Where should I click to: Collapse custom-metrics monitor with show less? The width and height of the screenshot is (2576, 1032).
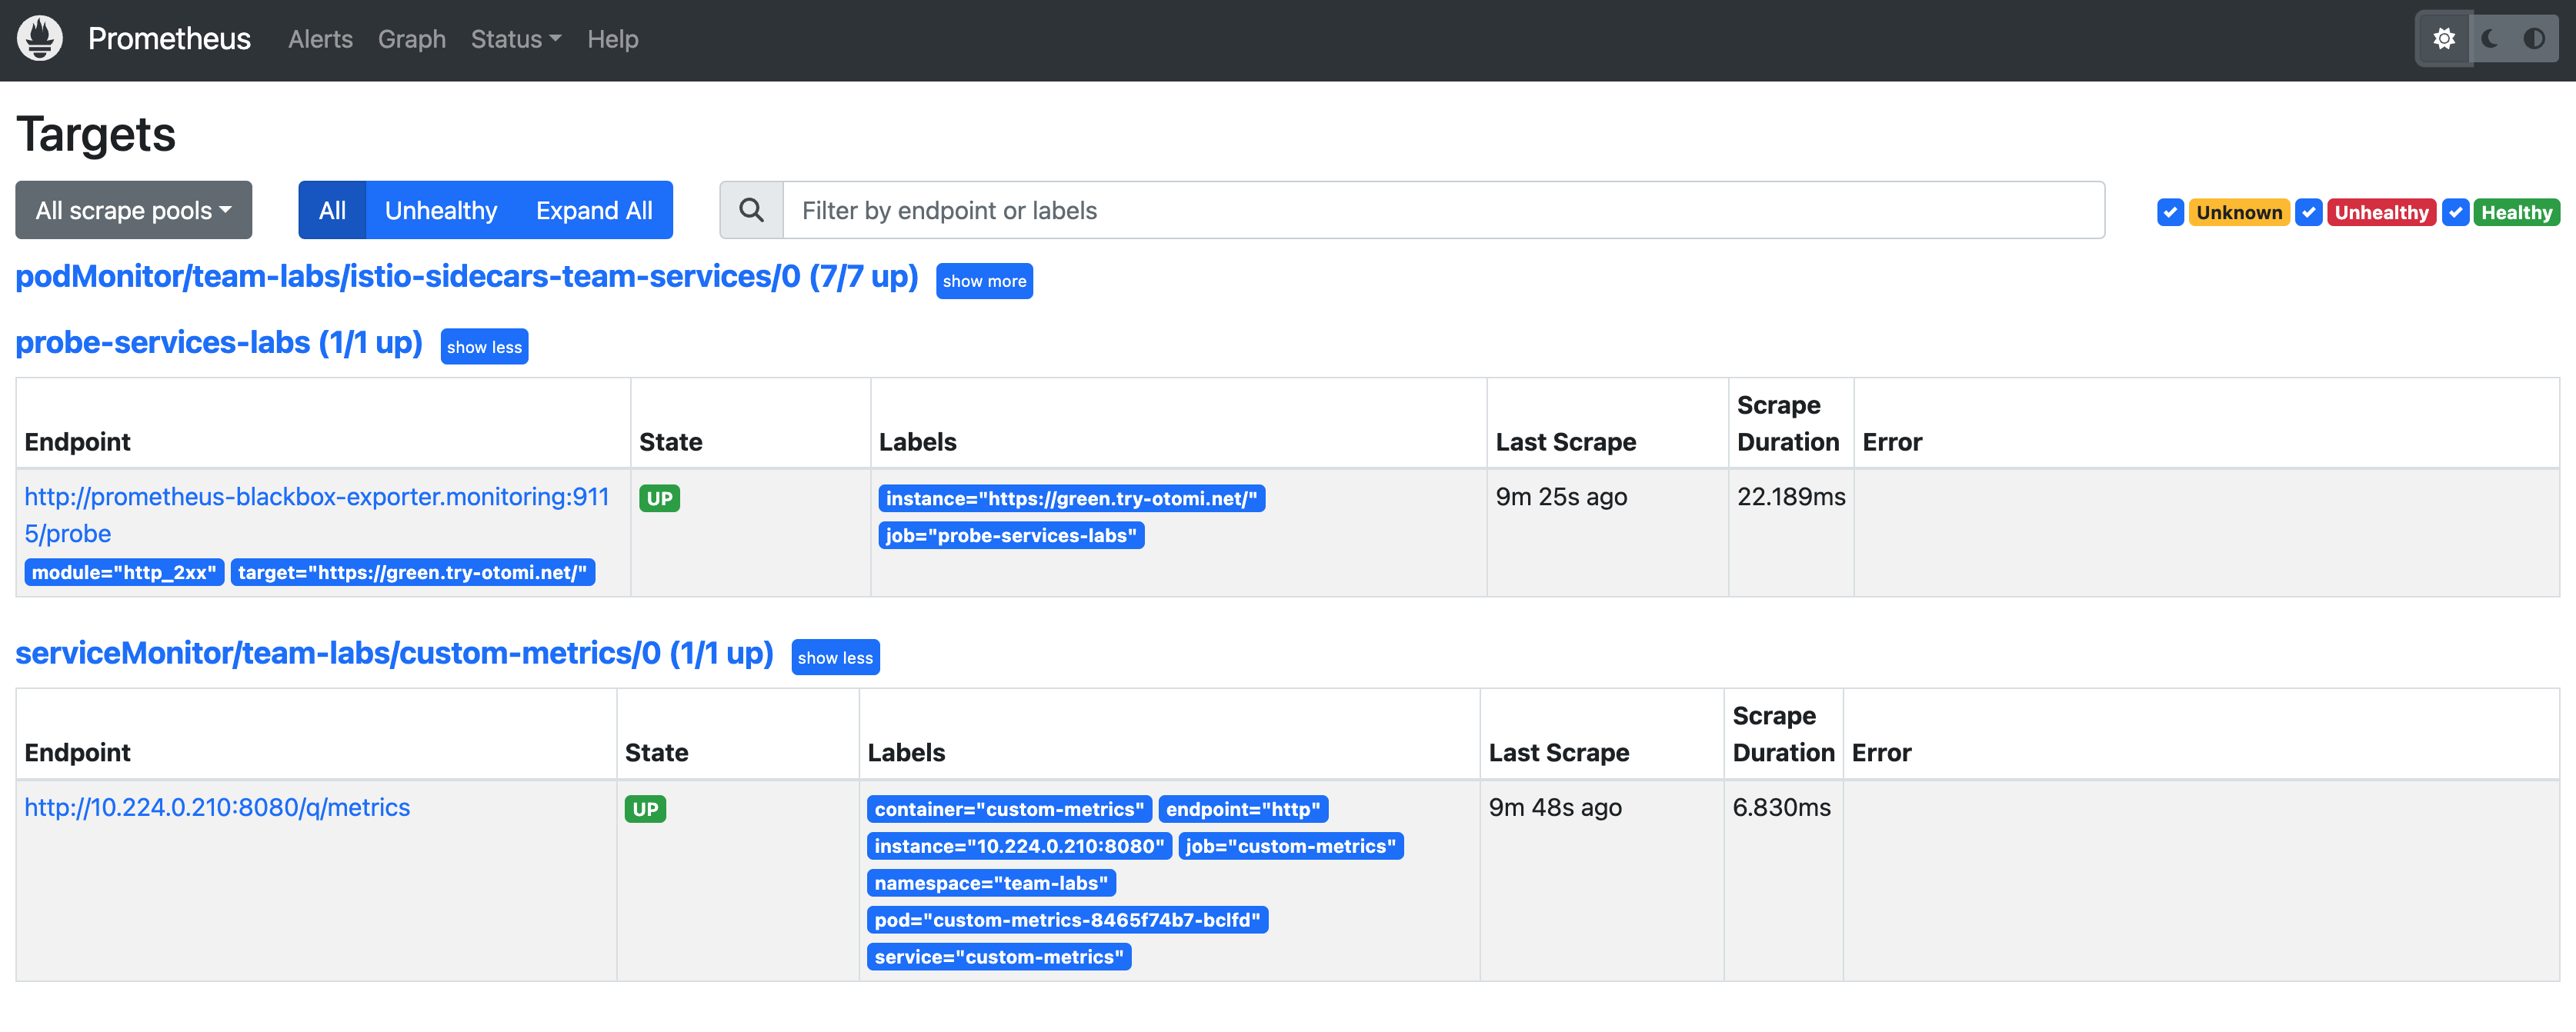(836, 656)
